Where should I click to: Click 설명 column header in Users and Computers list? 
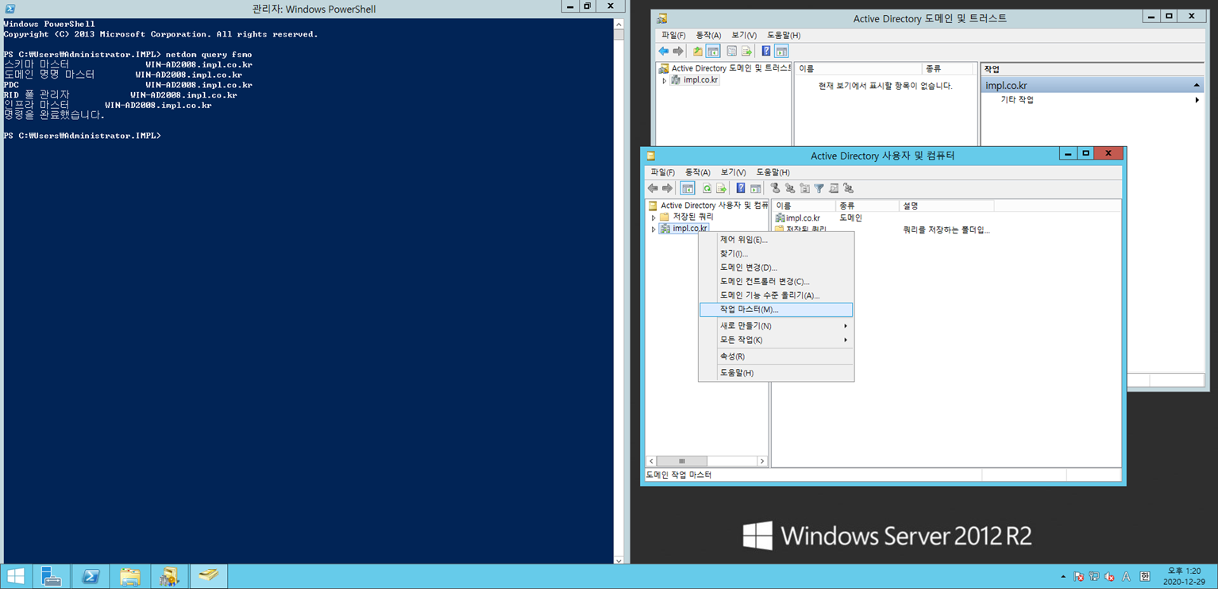tap(946, 206)
